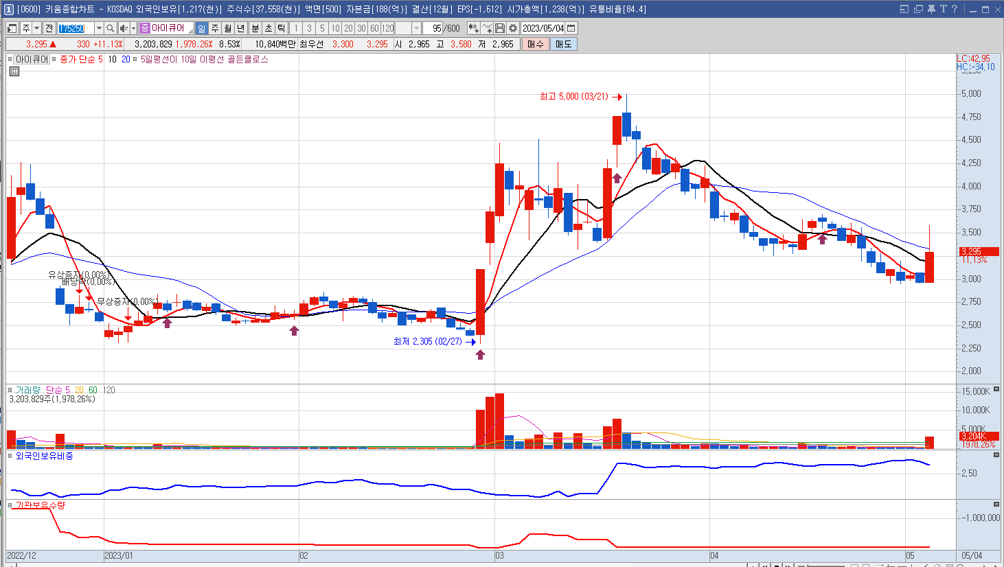Open the calendar picker beside 2023/05/04

pos(571,28)
